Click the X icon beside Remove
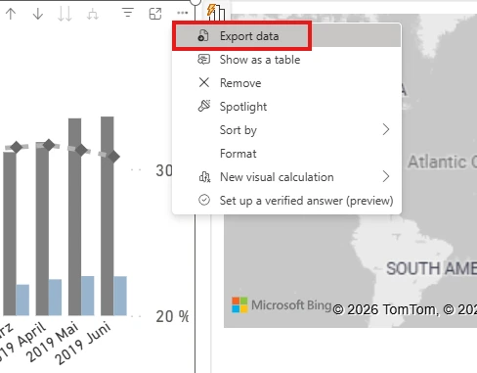477x373 pixels. (x=204, y=82)
